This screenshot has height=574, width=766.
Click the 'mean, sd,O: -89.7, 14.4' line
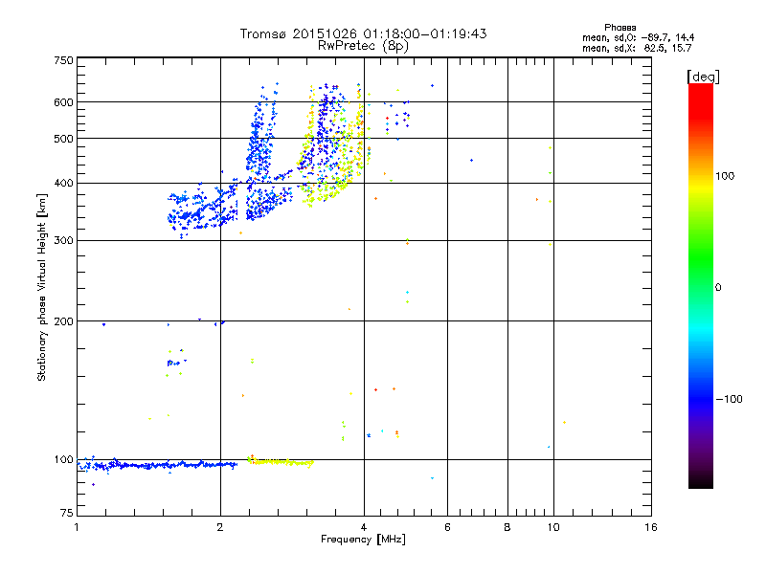[x=638, y=37]
